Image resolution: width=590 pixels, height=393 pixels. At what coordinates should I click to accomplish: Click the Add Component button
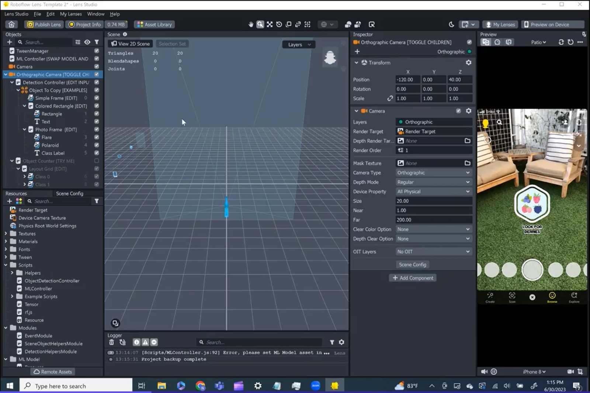(413, 278)
